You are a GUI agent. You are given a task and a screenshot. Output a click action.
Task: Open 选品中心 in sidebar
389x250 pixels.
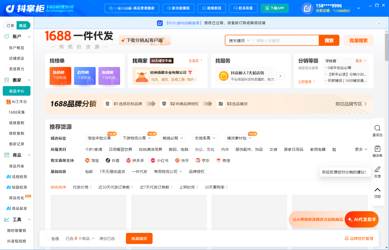pos(17,91)
